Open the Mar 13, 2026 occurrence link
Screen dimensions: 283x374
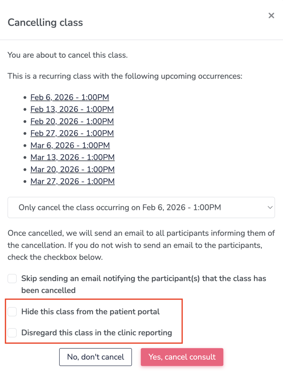click(73, 157)
